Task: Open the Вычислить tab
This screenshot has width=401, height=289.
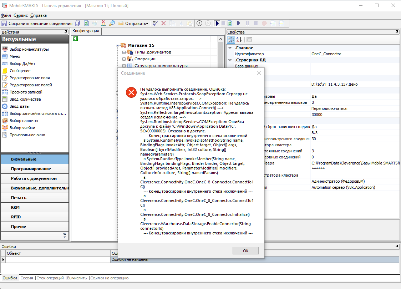Action: (77, 278)
